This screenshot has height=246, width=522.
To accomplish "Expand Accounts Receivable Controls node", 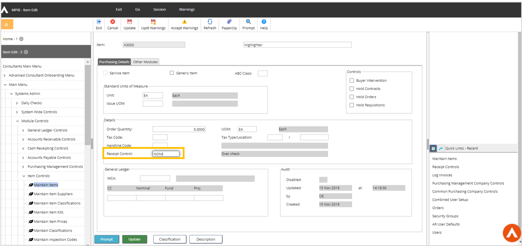I will pos(23,139).
